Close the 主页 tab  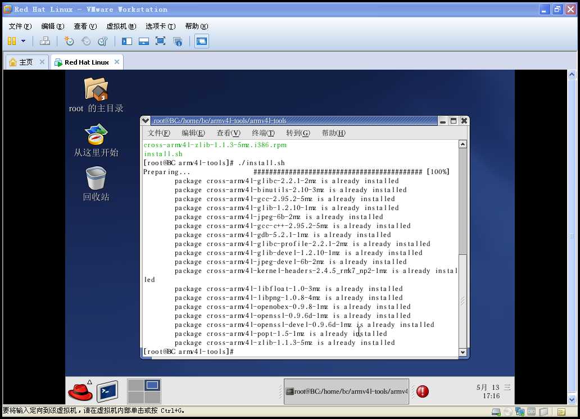pos(42,62)
